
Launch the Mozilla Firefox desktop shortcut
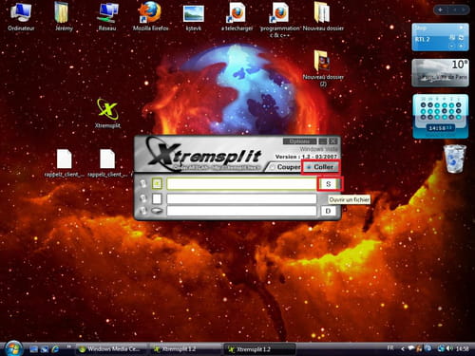pyautogui.click(x=150, y=16)
